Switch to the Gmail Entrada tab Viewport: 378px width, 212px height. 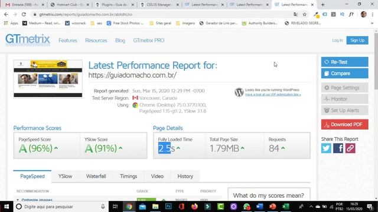click(25, 5)
